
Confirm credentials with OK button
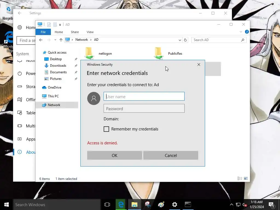[115, 155]
